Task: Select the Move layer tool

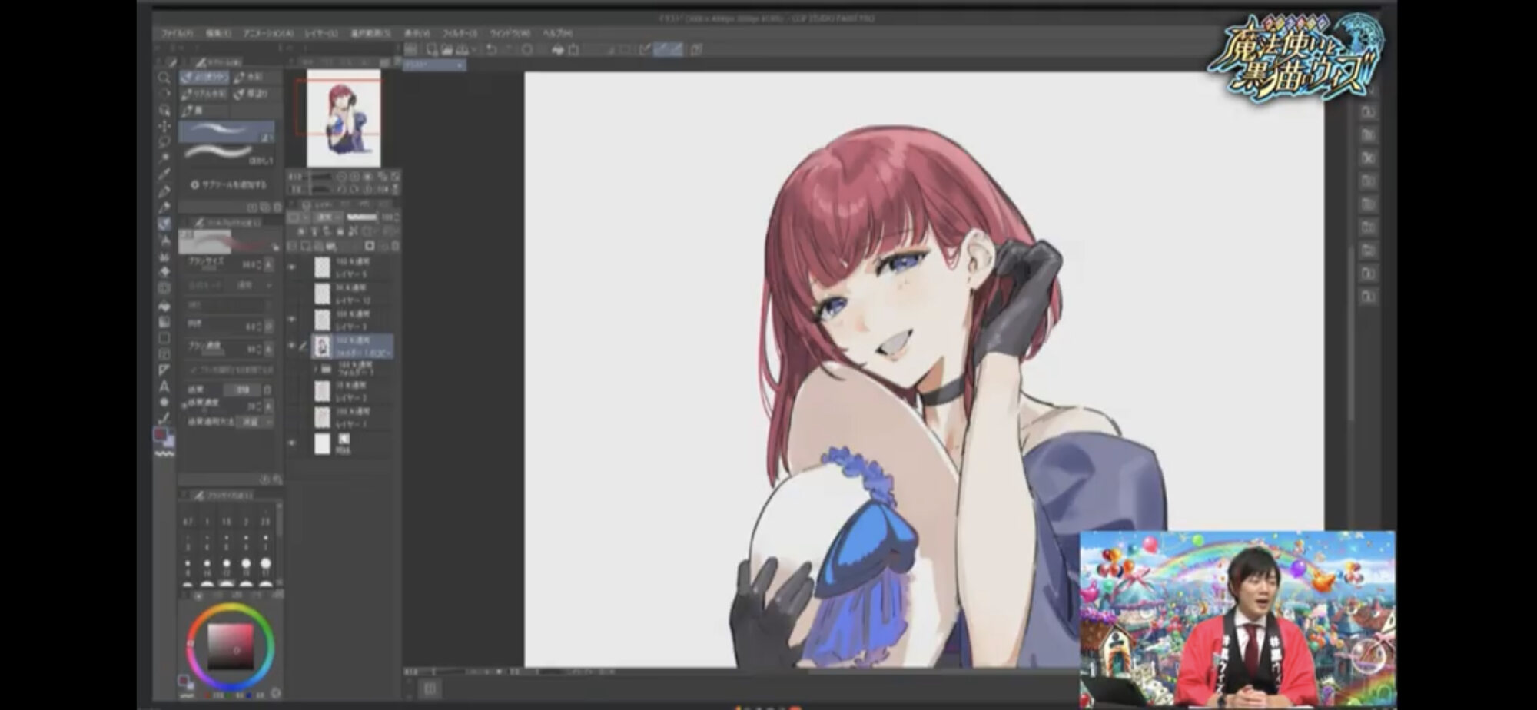Action: tap(164, 126)
